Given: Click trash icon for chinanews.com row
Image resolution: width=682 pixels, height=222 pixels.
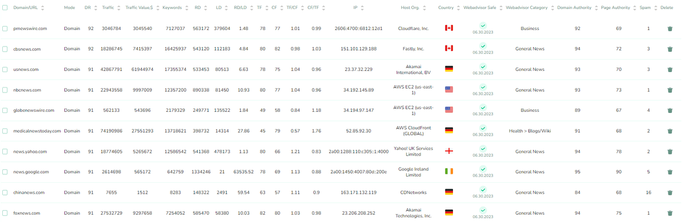Looking at the screenshot, I should click(671, 192).
